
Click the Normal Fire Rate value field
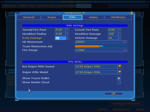pos(60,30)
